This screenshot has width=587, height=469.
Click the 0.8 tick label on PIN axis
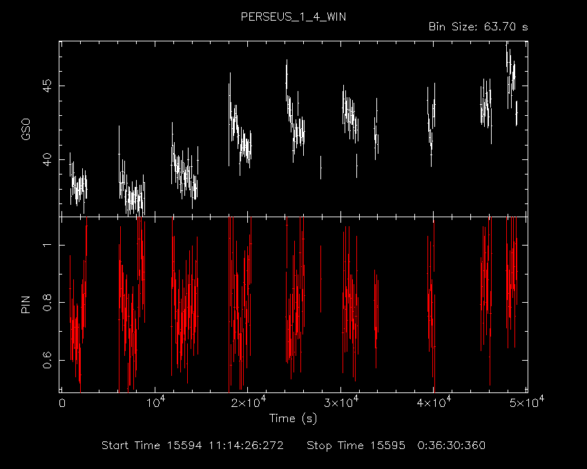(47, 302)
